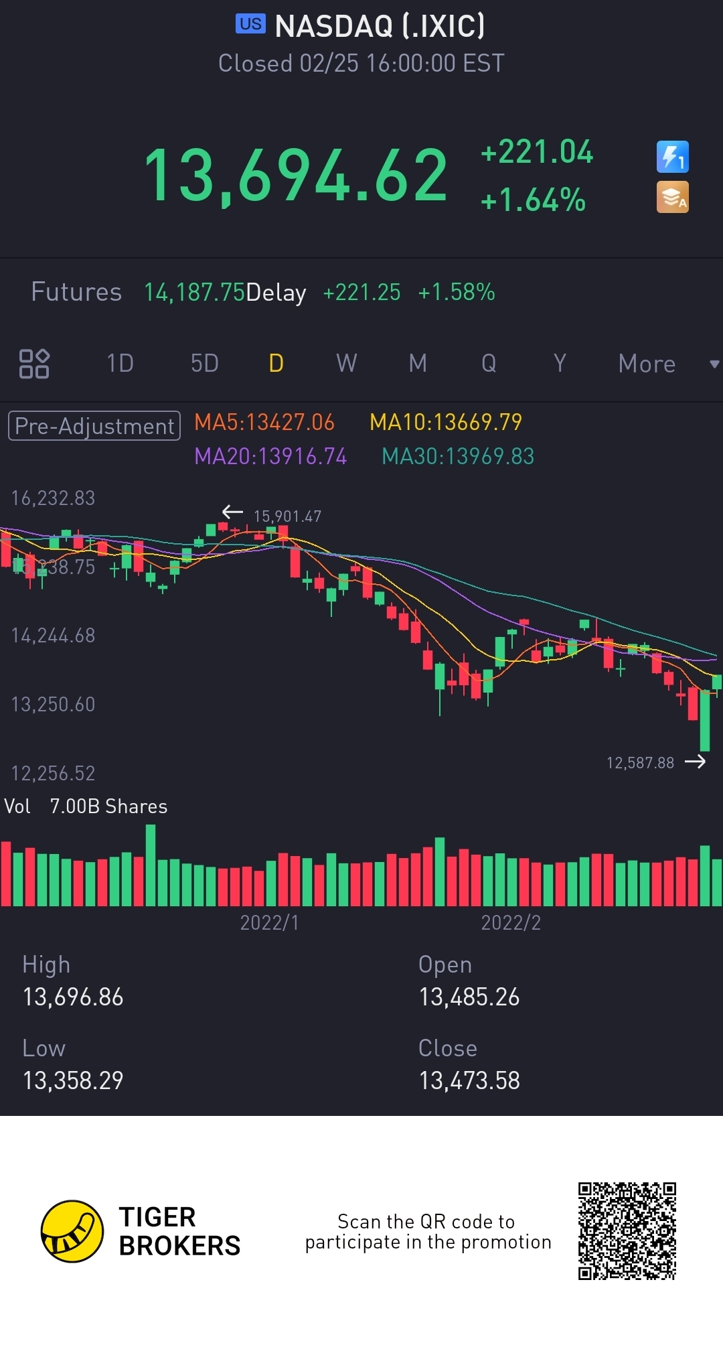Click the dropdown arrow beside More
This screenshot has width=723, height=1347.
(x=714, y=364)
